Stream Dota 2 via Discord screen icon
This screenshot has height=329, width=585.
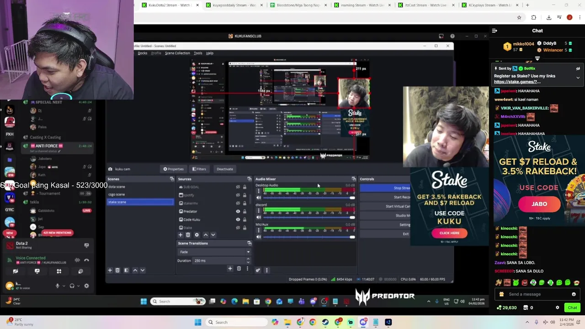point(86,245)
